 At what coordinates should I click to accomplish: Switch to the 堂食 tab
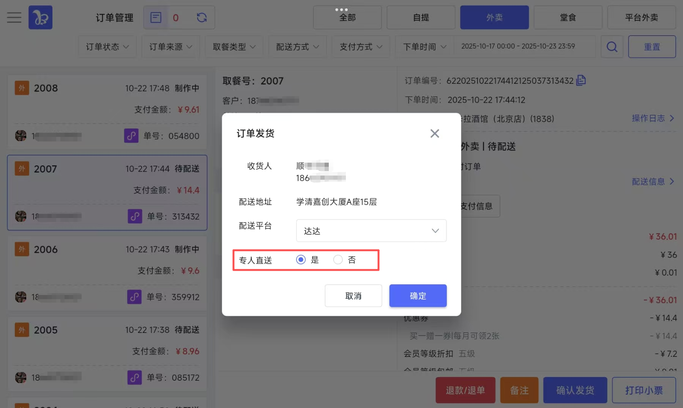point(568,17)
